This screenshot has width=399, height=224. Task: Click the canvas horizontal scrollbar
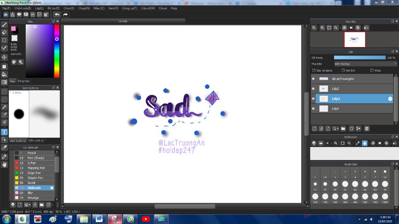(185, 206)
